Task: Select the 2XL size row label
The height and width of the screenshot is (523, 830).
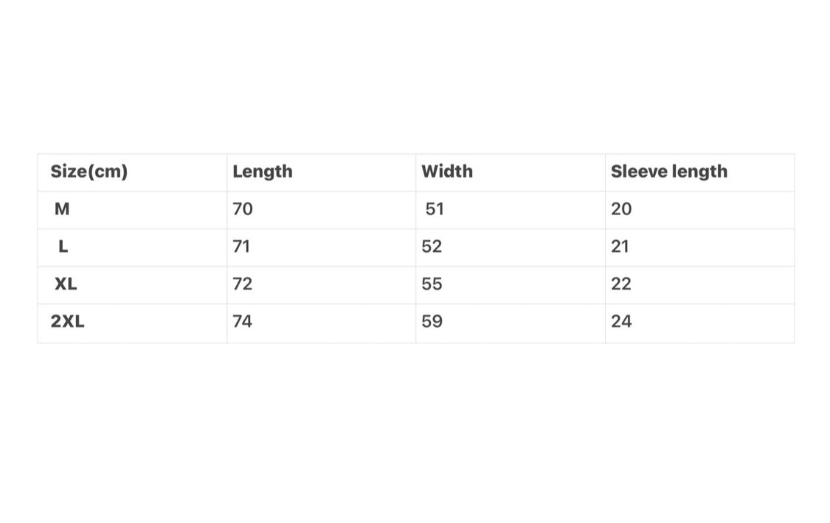Action: (x=68, y=321)
